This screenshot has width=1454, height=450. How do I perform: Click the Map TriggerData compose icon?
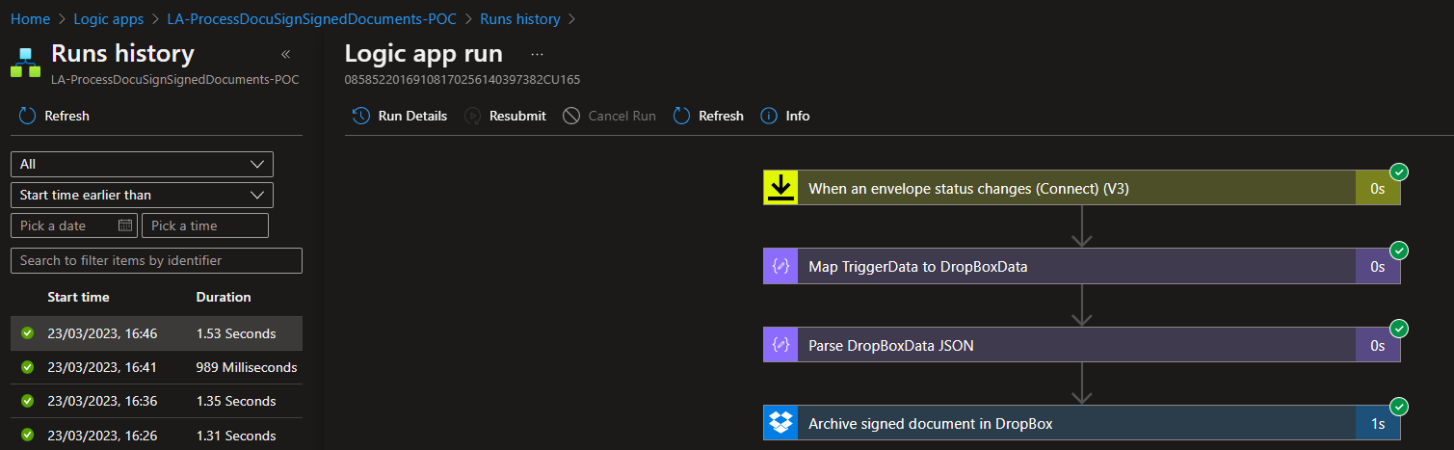click(780, 267)
